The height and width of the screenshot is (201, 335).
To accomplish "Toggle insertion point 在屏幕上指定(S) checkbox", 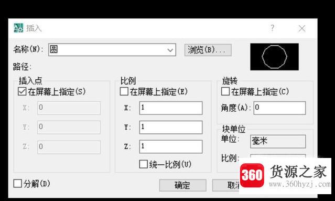I will [x=22, y=91].
